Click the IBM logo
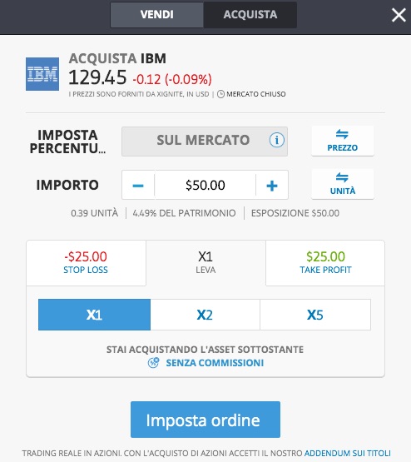The width and height of the screenshot is (411, 462). pos(42,74)
